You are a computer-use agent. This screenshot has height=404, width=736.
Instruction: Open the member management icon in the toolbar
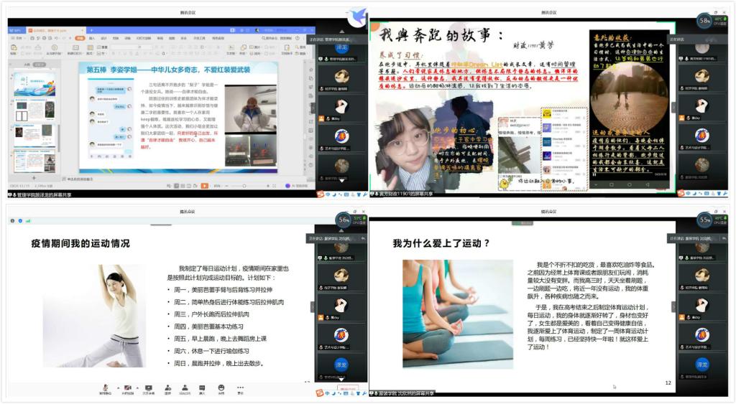pyautogui.click(x=185, y=387)
